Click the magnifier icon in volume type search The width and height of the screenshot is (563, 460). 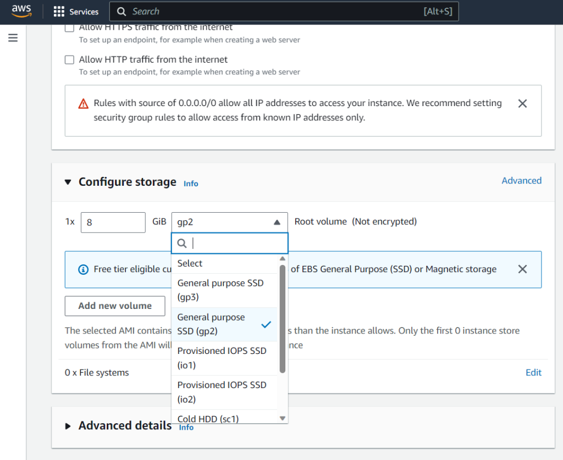tap(183, 243)
